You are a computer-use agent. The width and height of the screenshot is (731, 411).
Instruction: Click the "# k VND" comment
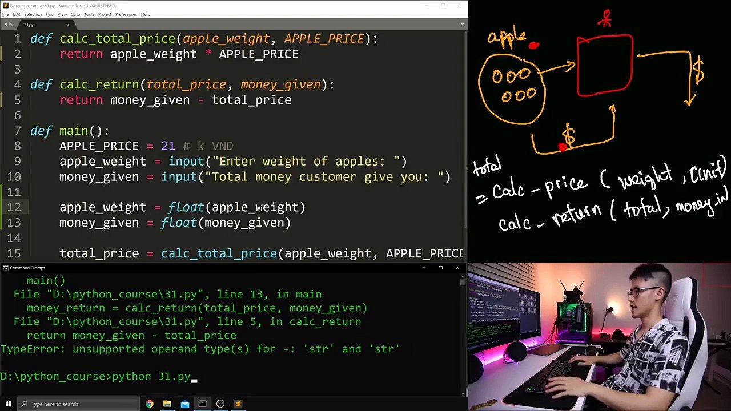(208, 146)
